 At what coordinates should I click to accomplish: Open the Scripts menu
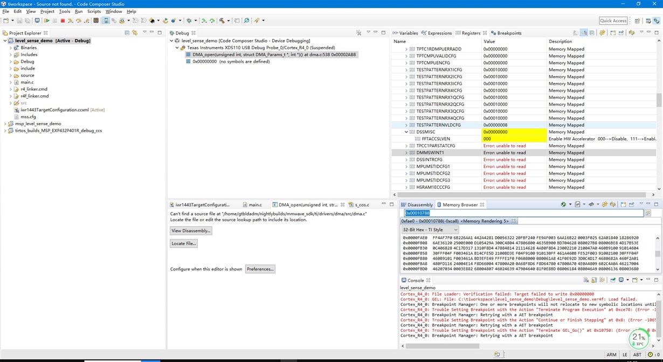(x=94, y=11)
